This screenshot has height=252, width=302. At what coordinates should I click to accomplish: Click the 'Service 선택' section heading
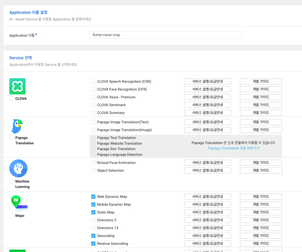point(20,58)
